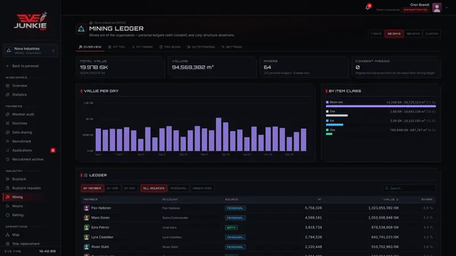Click the Mining Ledger corporation logo
This screenshot has height=256, width=456.
point(81,29)
